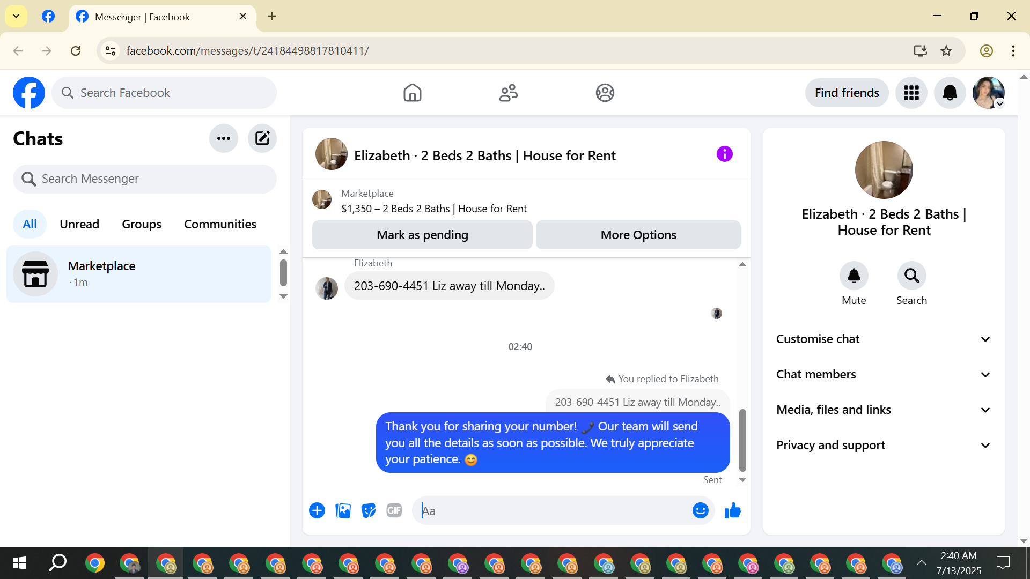Viewport: 1030px width, 579px height.
Task: Open more actions blue plus icon
Action: [317, 511]
